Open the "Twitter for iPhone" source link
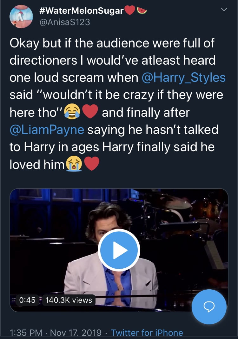 click(147, 333)
